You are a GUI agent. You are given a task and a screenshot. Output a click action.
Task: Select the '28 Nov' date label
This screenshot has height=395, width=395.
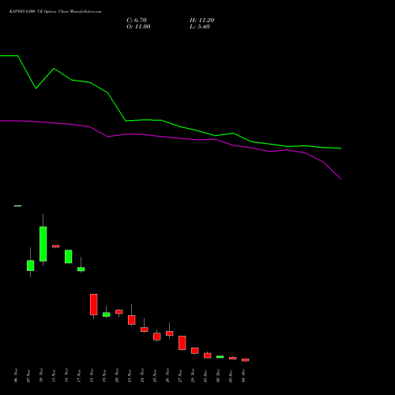pyautogui.click(x=193, y=375)
